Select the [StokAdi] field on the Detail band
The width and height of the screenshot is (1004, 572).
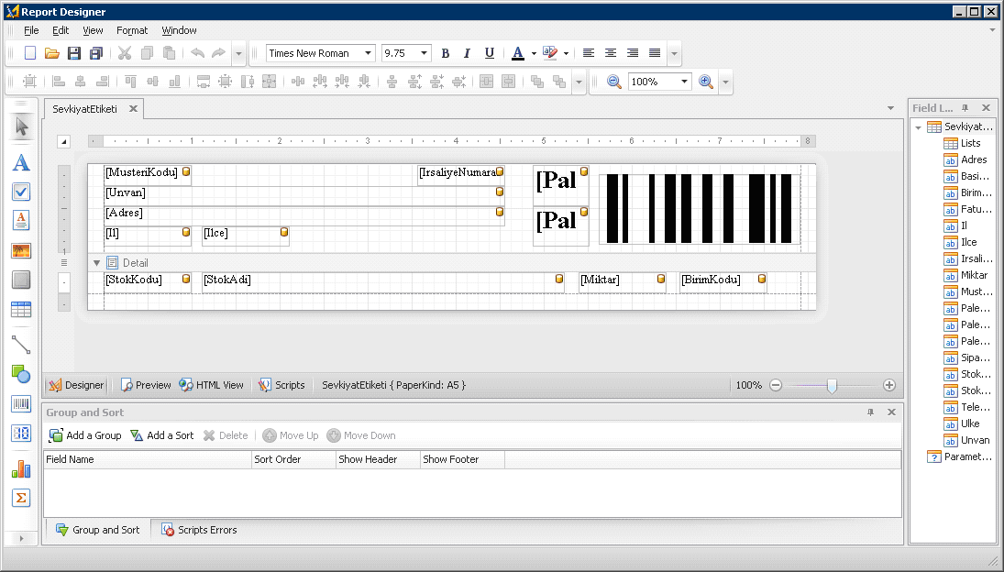coord(383,283)
